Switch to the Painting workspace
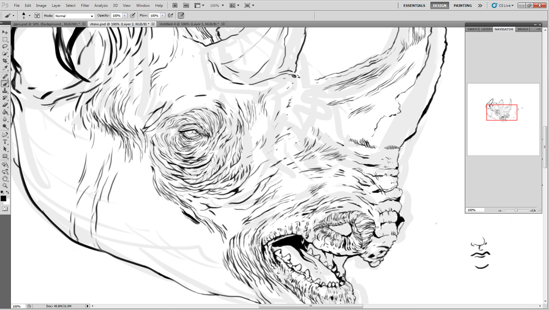This screenshot has height=310, width=549. [462, 6]
